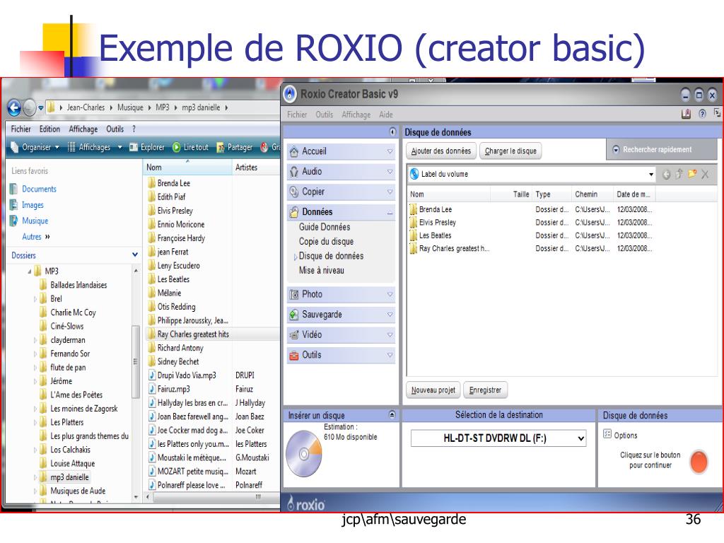Open Fichier menu in Roxio window
Screen dimensions: 724x543
click(297, 115)
